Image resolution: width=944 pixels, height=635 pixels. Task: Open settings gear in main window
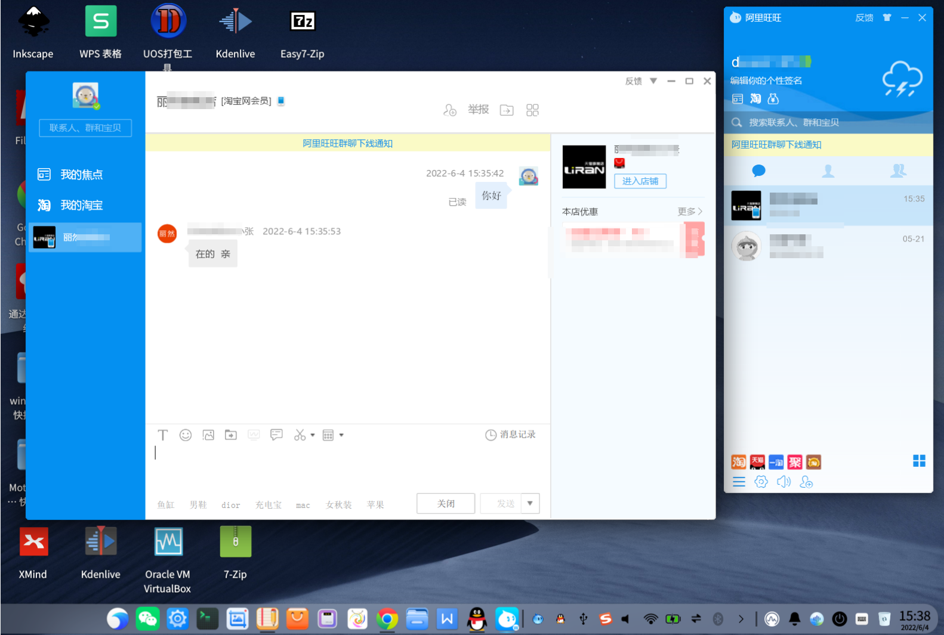[x=761, y=482]
